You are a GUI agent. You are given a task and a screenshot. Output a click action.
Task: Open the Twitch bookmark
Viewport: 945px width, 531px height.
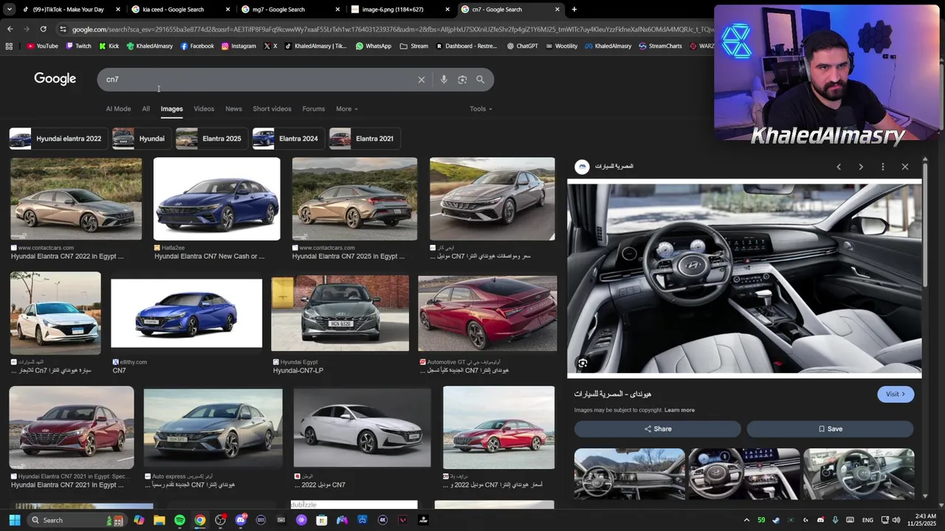(78, 46)
